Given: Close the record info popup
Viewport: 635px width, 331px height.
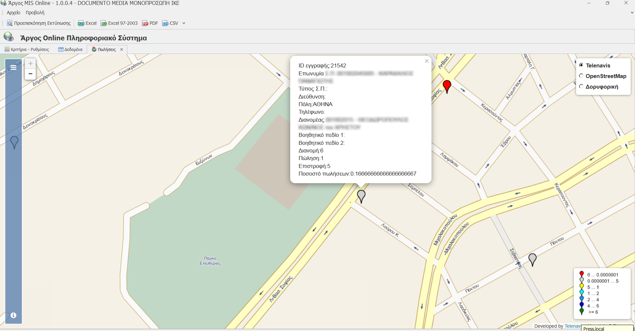Looking at the screenshot, I should pyautogui.click(x=427, y=61).
